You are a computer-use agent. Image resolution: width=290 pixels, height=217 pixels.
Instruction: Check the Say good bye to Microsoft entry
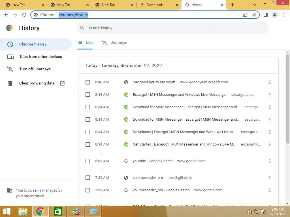coord(88,82)
